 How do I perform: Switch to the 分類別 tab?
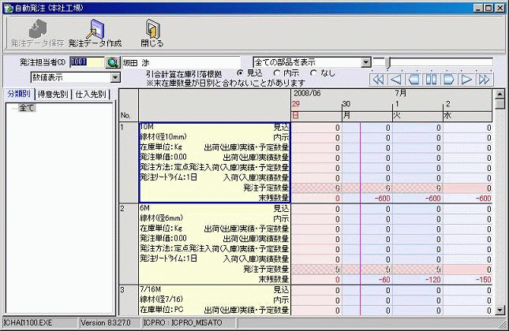pyautogui.click(x=19, y=94)
